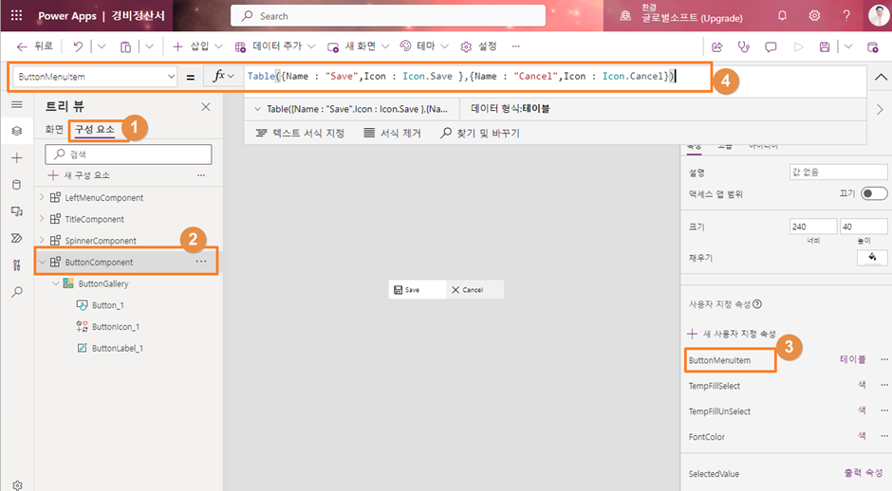This screenshot has width=892, height=491.
Task: Click 새 사용자 지정 속성
Action: [x=732, y=334]
